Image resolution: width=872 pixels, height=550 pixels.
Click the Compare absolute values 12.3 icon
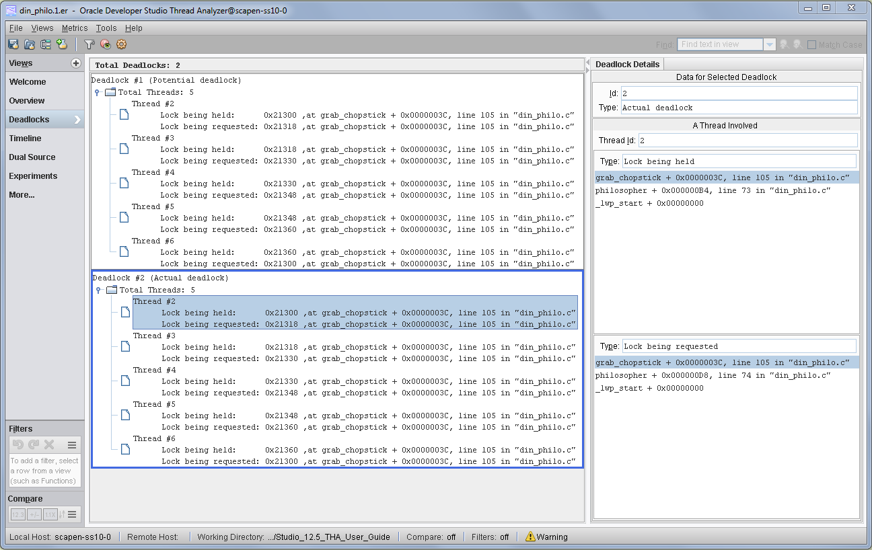(x=18, y=514)
